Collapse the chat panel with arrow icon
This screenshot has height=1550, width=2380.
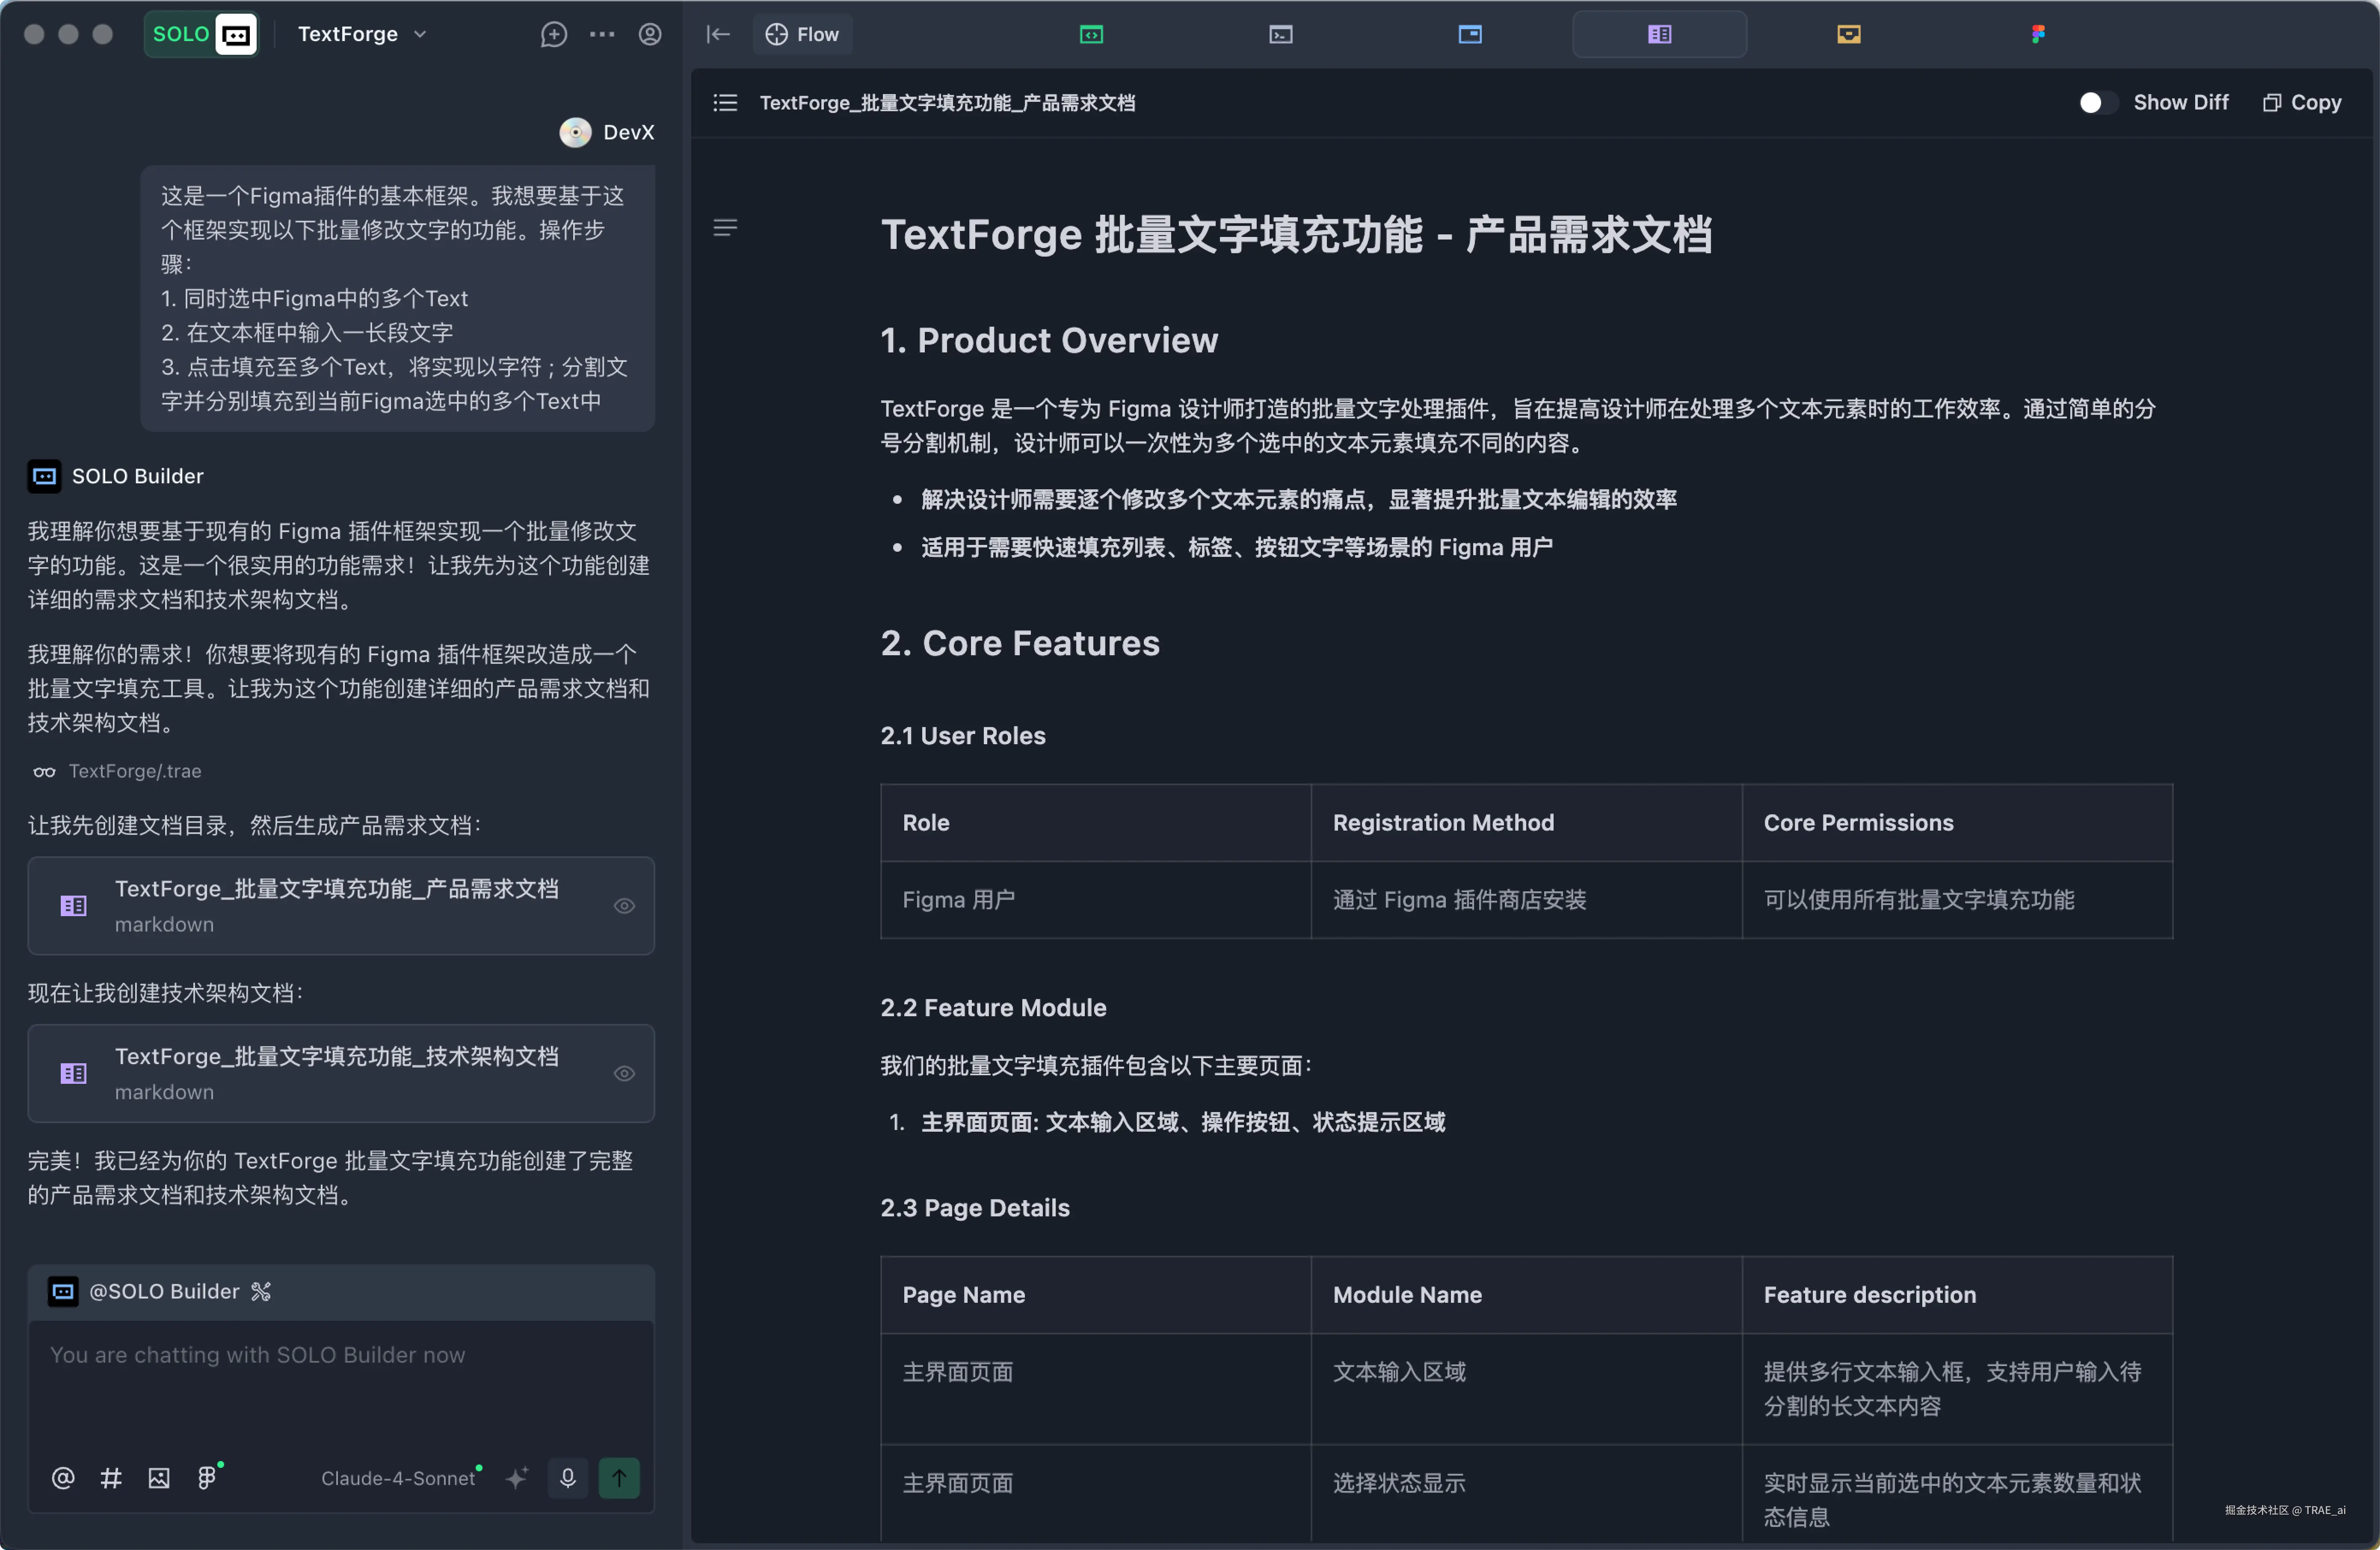point(718,34)
